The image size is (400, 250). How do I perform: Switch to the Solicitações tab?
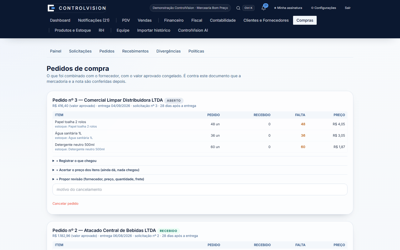(x=80, y=51)
